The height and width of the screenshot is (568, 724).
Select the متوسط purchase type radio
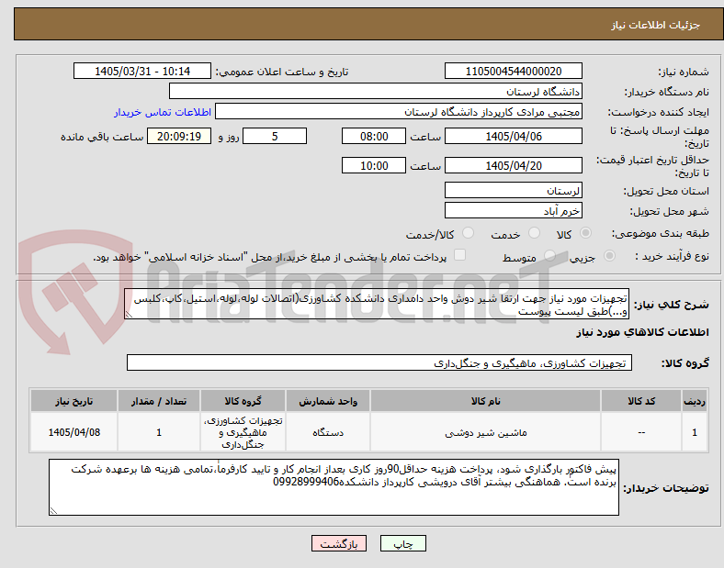pos(549,256)
